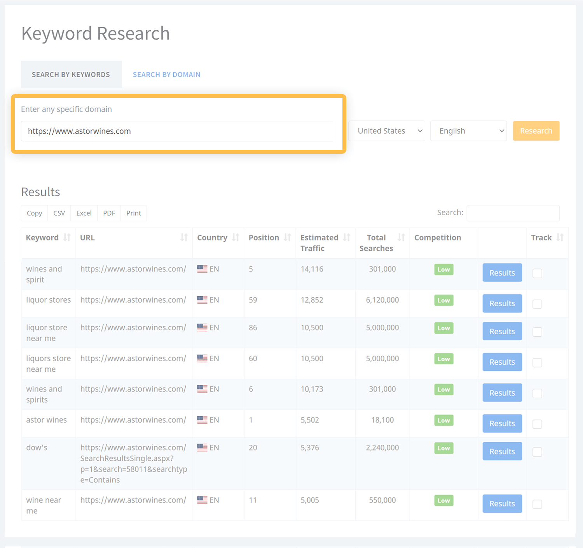
Task: Select the Search by Keywords tab
Action: point(71,75)
